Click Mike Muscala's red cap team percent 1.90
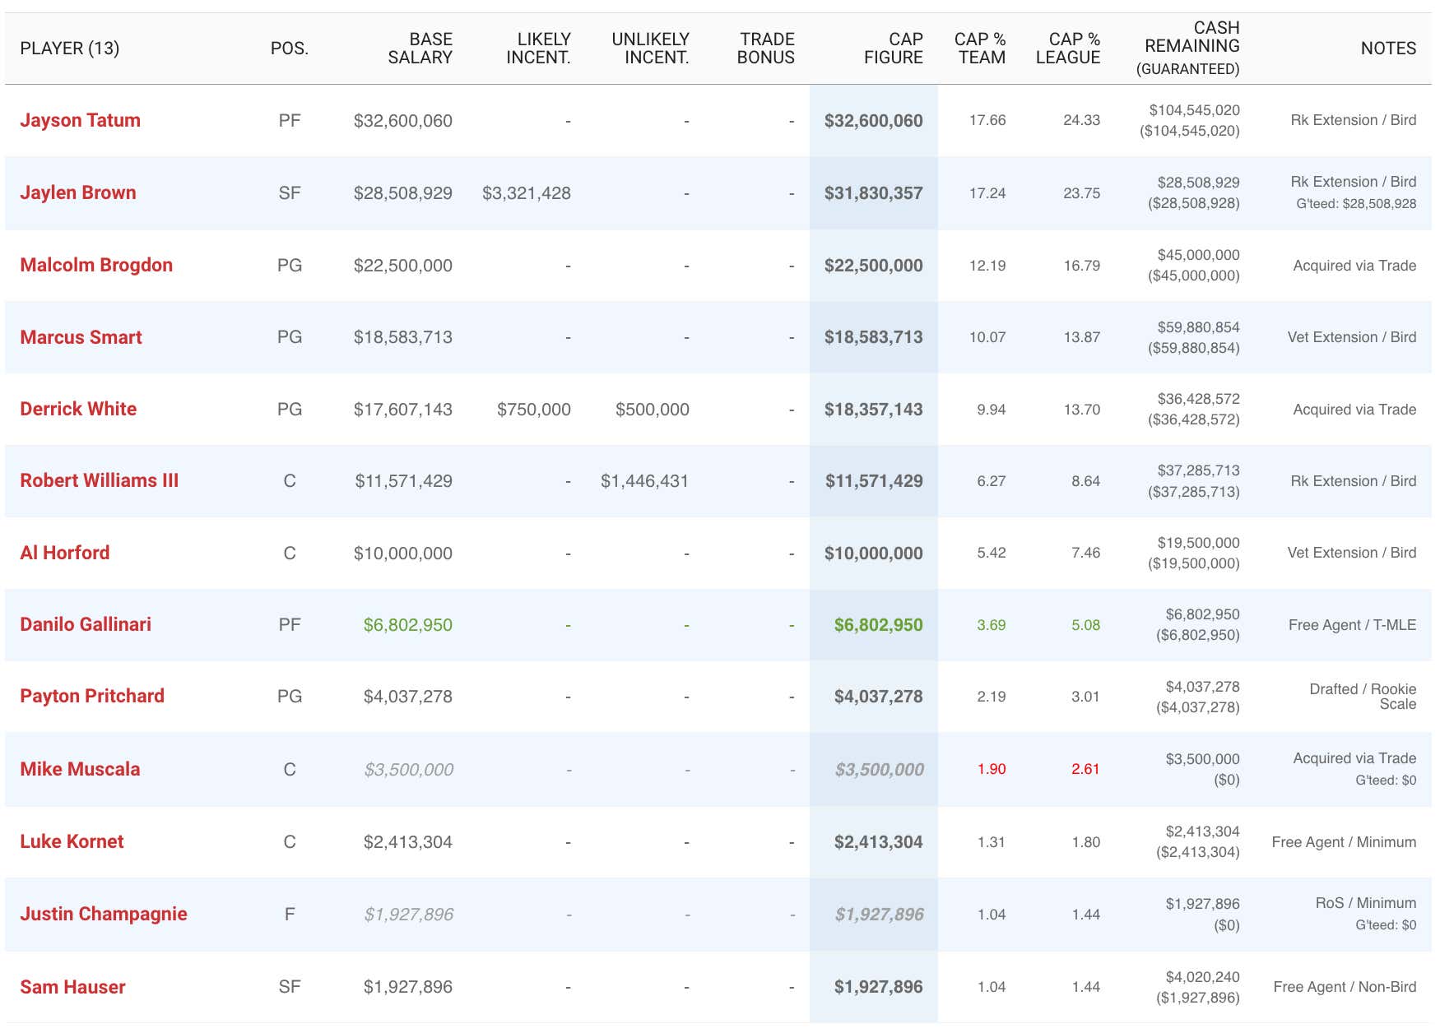 pos(992,769)
